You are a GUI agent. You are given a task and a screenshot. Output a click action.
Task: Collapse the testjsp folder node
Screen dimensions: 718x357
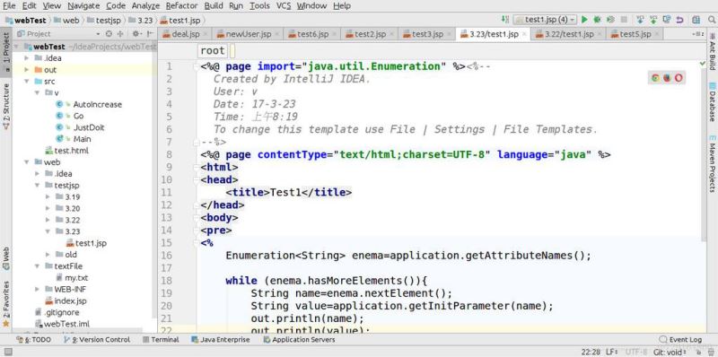[37, 186]
